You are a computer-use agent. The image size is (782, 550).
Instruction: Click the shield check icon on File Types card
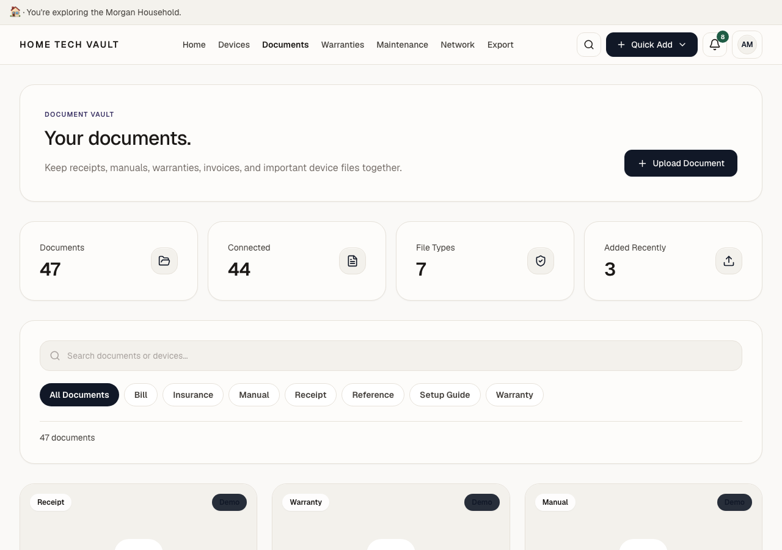pos(541,261)
